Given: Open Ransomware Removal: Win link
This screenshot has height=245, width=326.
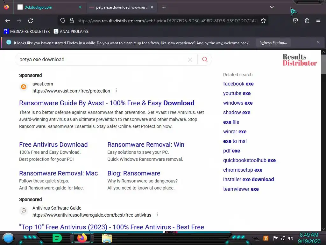Looking at the screenshot, I should coord(146,145).
